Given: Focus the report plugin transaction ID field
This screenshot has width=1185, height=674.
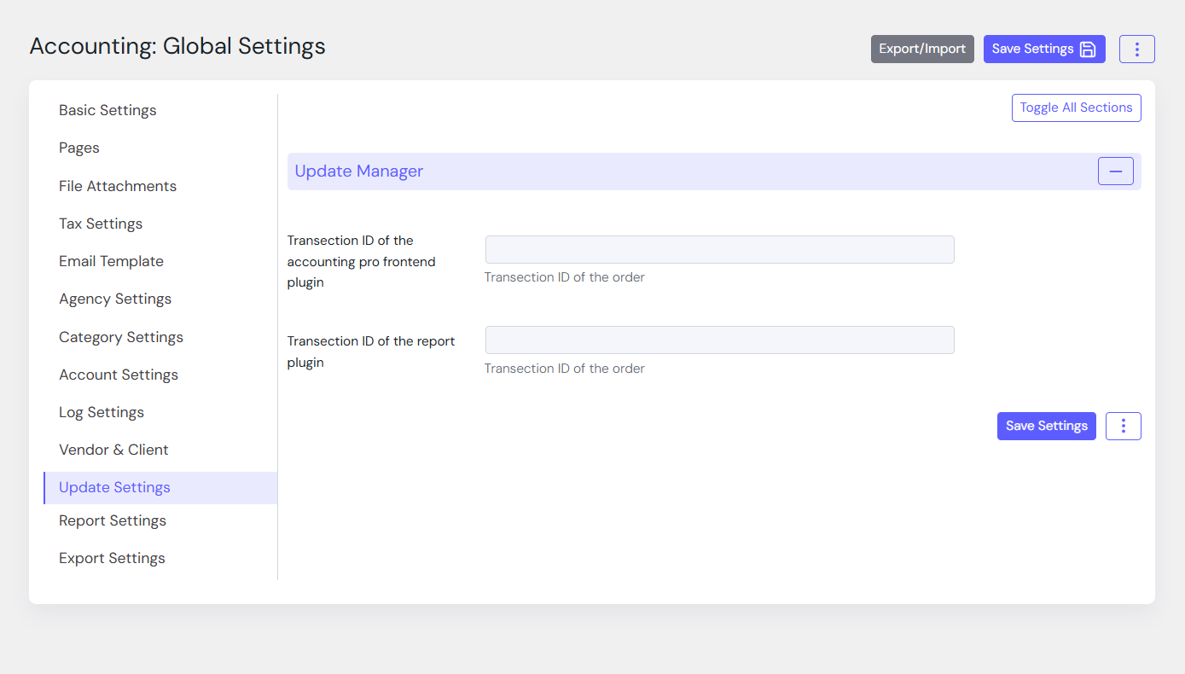Looking at the screenshot, I should 719,340.
